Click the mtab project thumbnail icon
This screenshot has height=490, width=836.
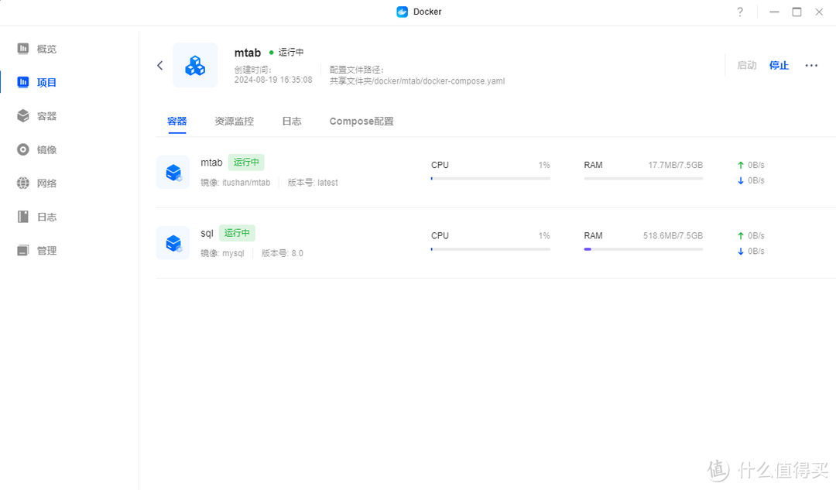[x=195, y=65]
